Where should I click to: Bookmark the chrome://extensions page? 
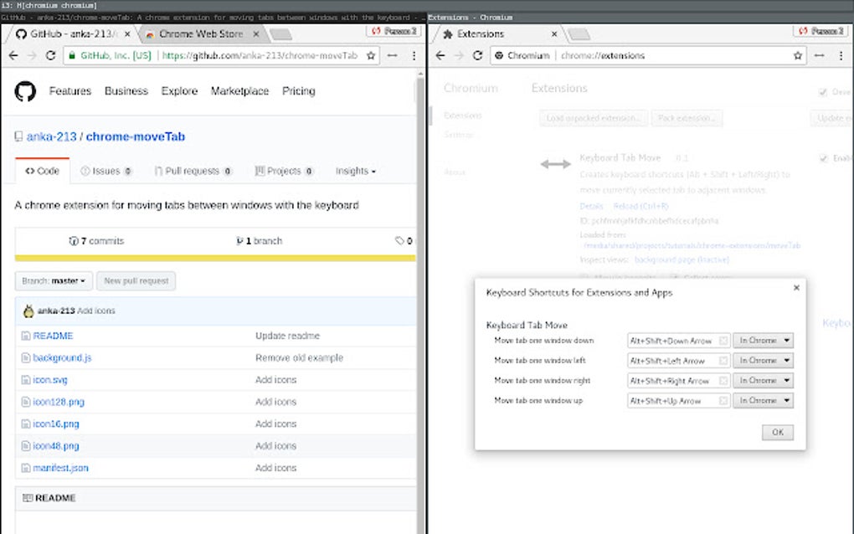click(x=798, y=55)
